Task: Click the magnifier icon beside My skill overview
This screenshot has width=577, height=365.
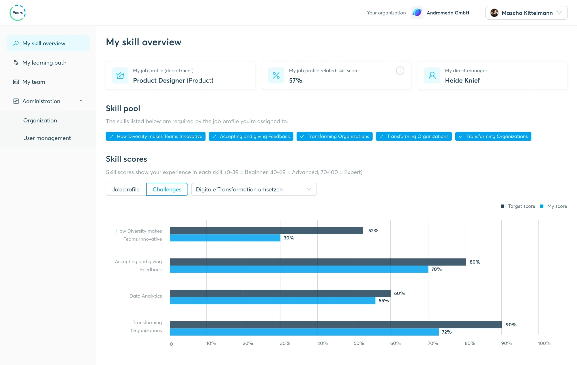Action: tap(16, 43)
